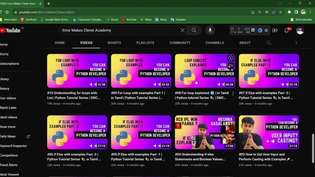Open a new browser tab
Viewport: 315px width, 177px height.
tap(48, 3)
